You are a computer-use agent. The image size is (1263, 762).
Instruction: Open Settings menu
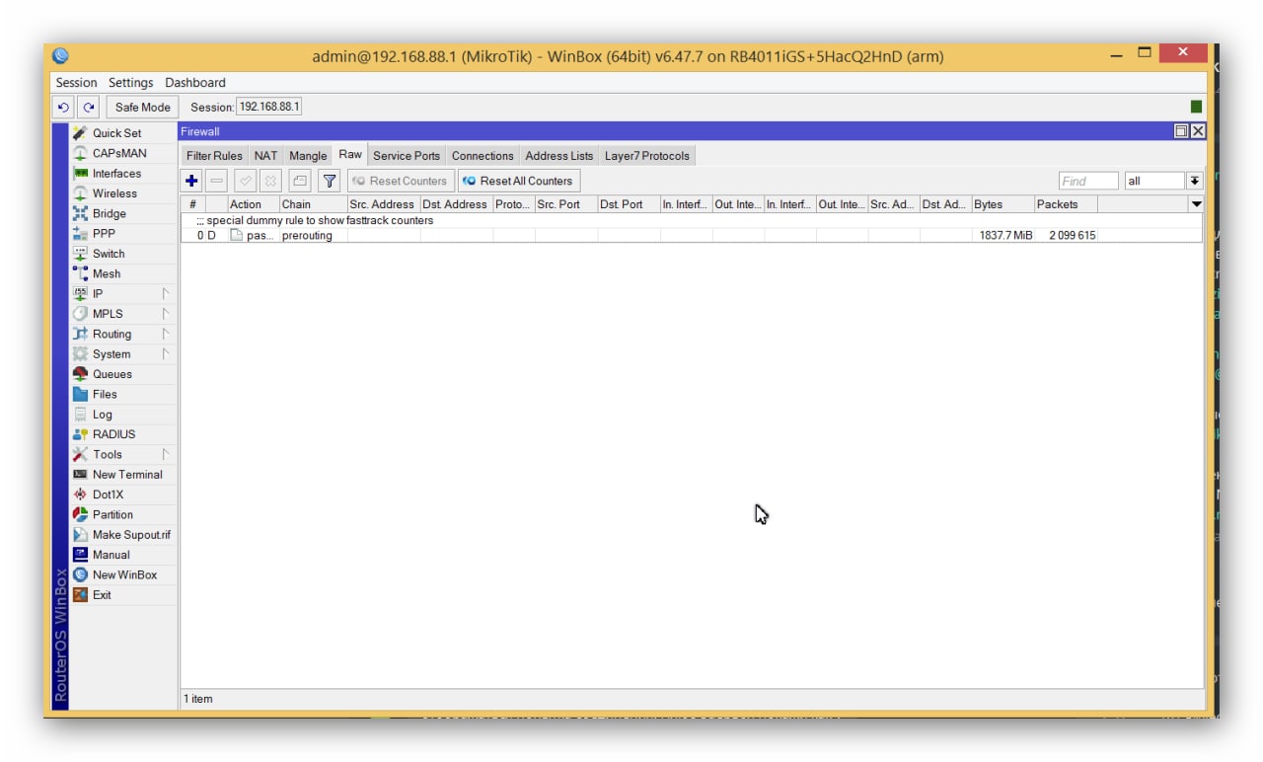point(131,83)
